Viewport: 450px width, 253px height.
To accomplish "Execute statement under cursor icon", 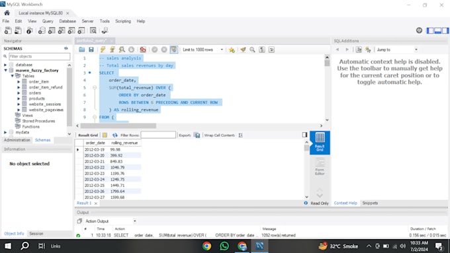I will 112,50.
